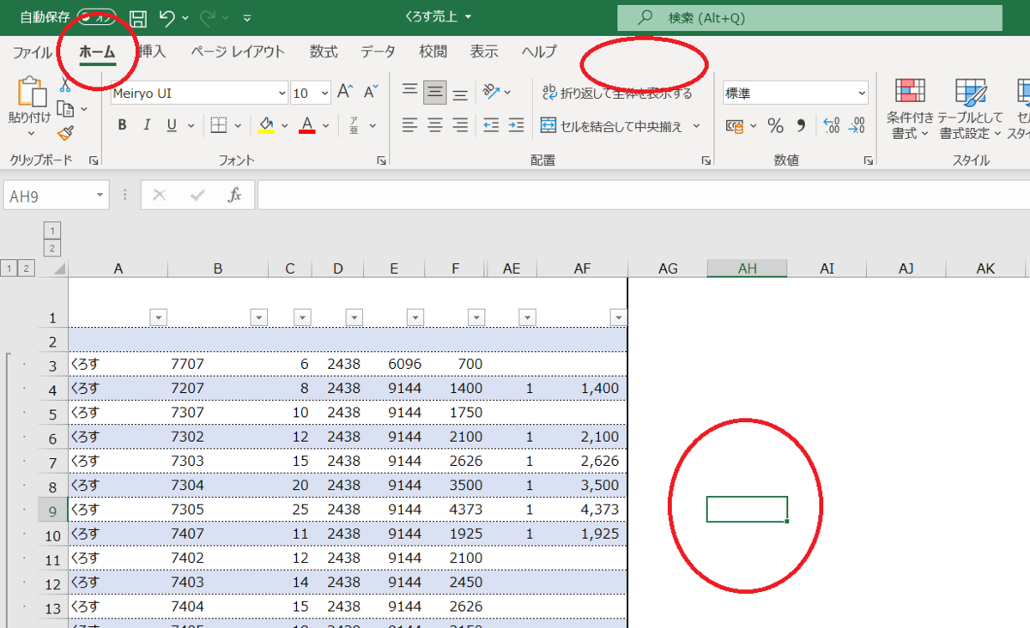The width and height of the screenshot is (1030, 628).
Task: Toggle Bold formatting
Action: coord(122,125)
